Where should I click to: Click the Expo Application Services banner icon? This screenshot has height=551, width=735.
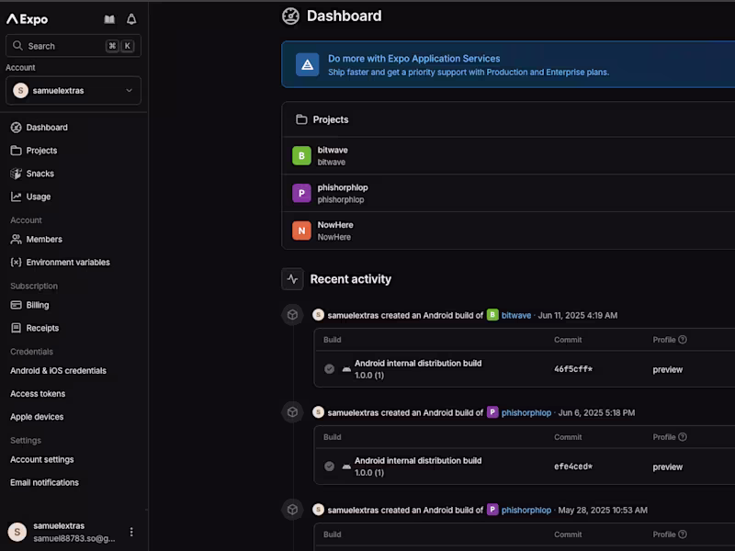click(x=308, y=64)
